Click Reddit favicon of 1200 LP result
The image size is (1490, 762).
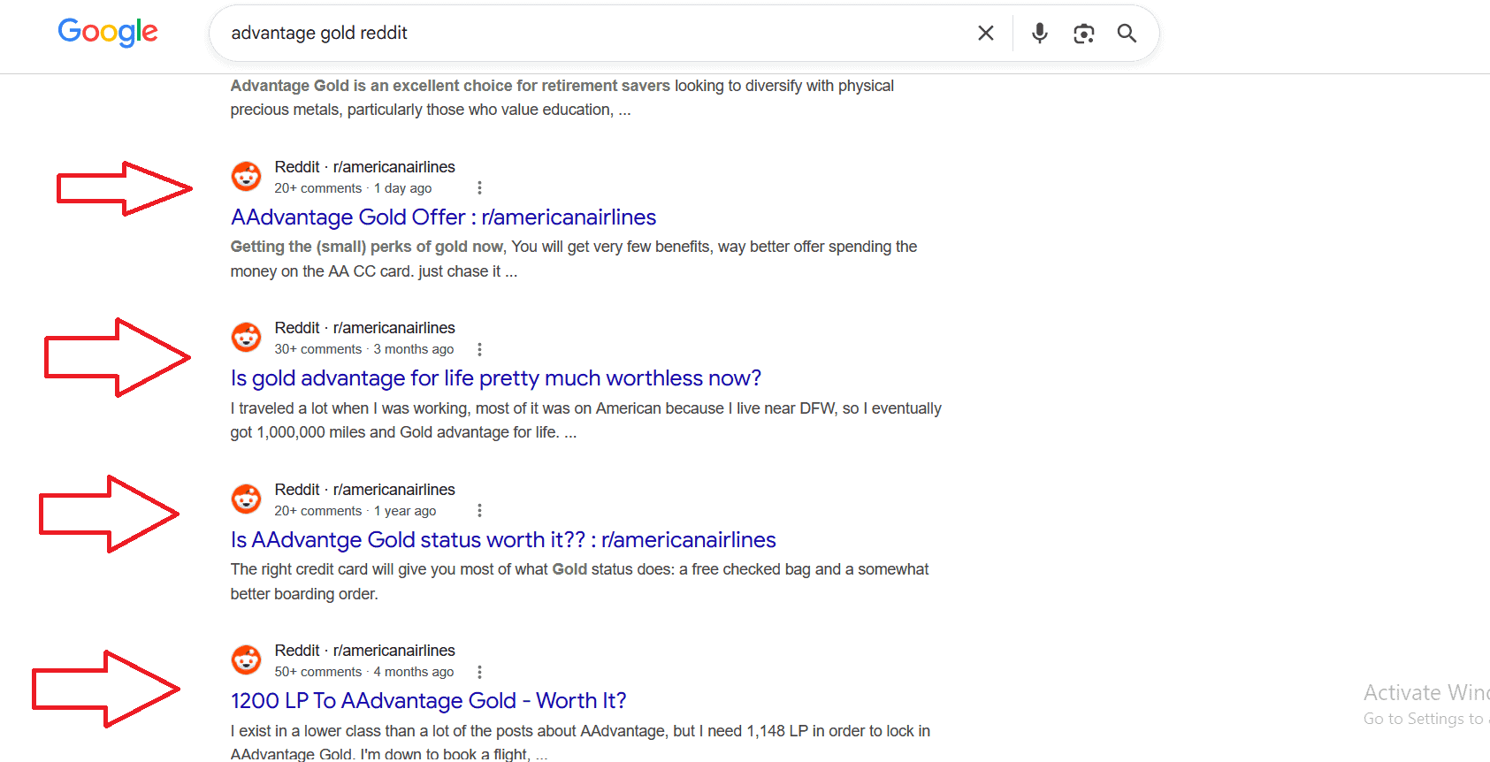(x=246, y=660)
